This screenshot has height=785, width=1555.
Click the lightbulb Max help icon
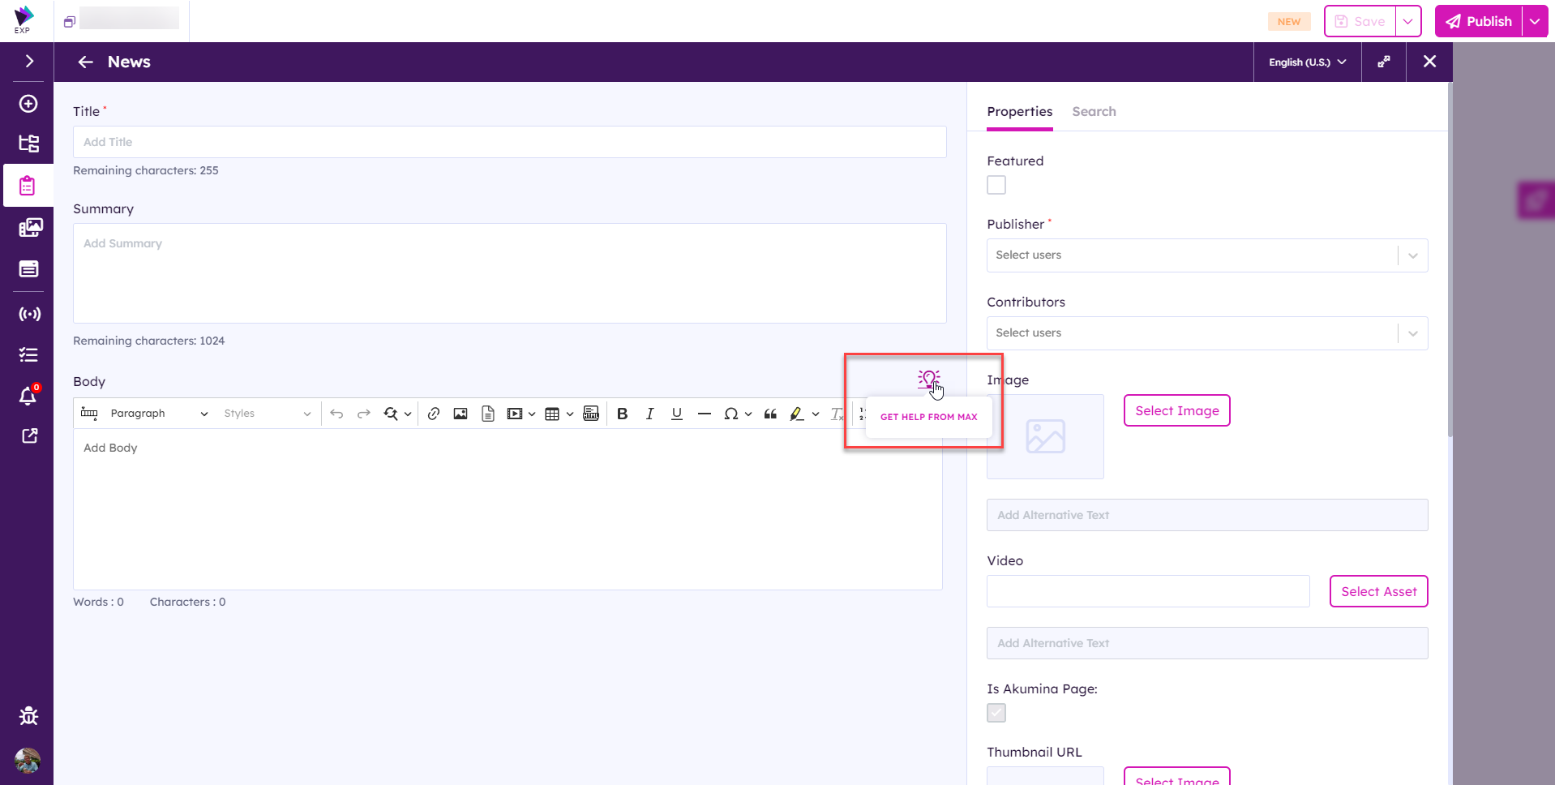tap(928, 379)
